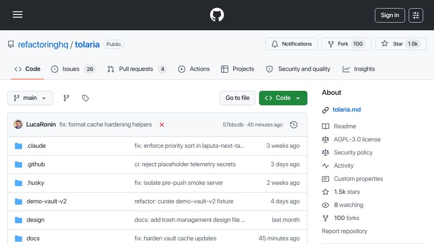Open the demo-vault-v2 folder icon

pos(19,202)
